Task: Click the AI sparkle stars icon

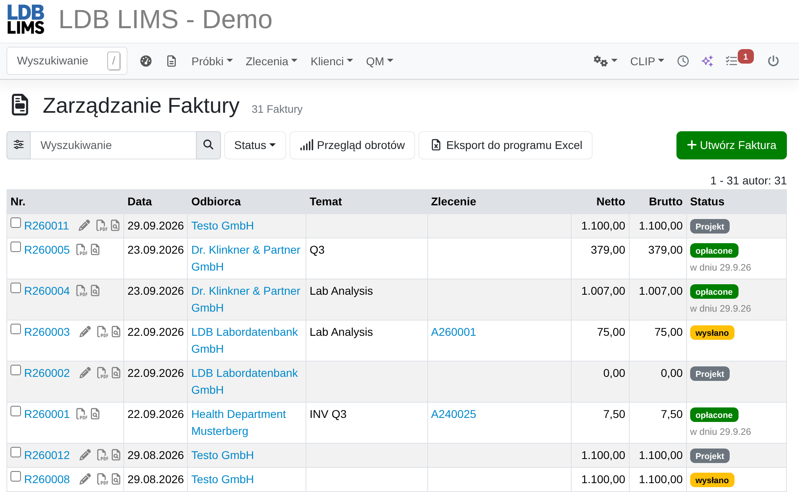Action: [x=707, y=61]
